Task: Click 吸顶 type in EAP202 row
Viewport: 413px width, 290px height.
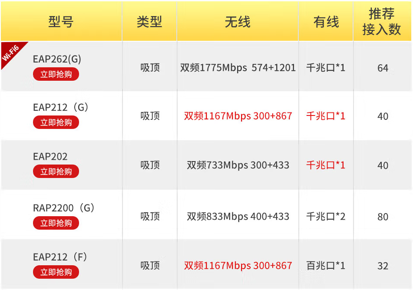Action: 150,165
